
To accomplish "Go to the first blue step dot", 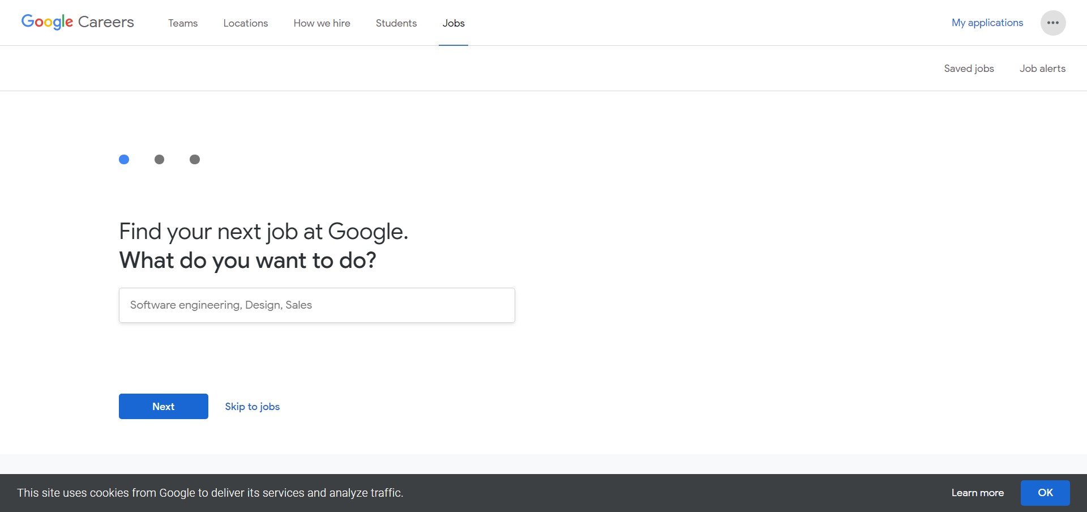I will tap(124, 159).
